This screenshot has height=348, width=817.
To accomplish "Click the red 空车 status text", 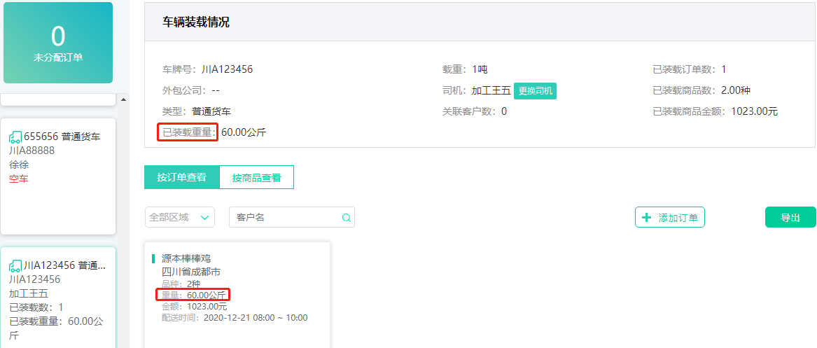I will click(x=19, y=179).
